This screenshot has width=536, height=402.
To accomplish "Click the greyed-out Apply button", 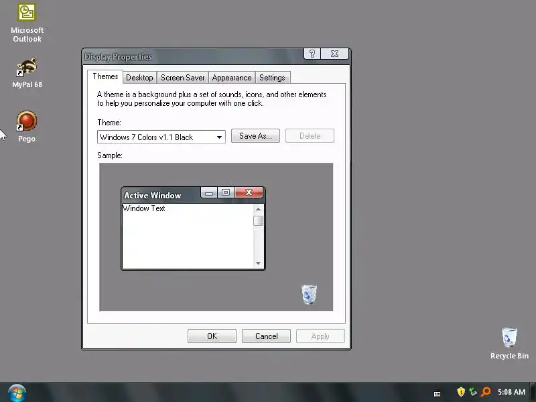I will point(320,336).
